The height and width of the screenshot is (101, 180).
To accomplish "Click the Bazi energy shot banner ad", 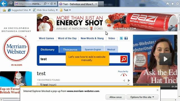I will tap(107, 22).
